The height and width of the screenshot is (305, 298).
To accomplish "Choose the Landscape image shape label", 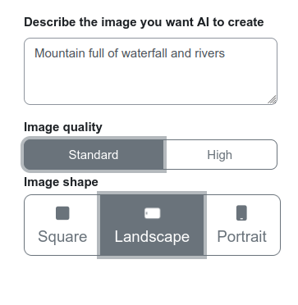I will pyautogui.click(x=152, y=236).
